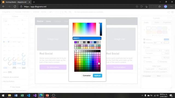The height and width of the screenshot is (98, 175).
Task: Toggle the Relleno checkbox
Action: (x=144, y=39)
